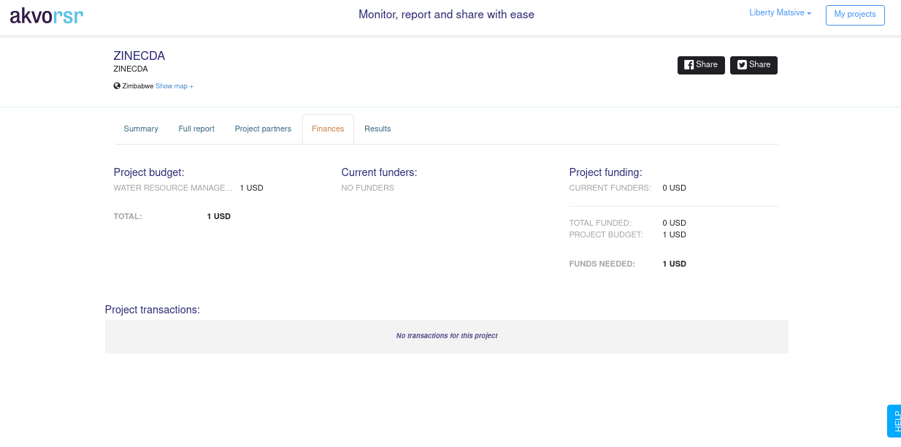Click the FUNDS NEEDED label
901x447 pixels.
(x=602, y=264)
